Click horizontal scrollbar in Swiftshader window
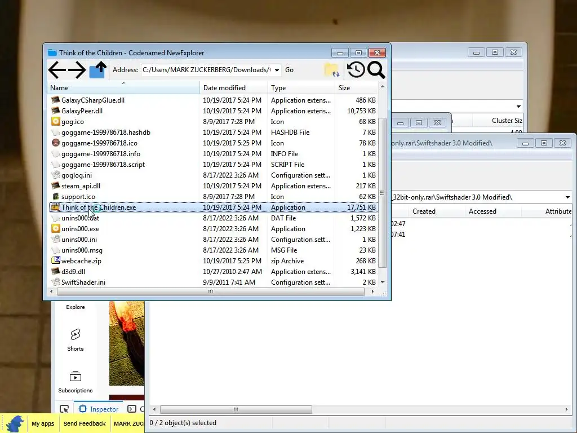 [236, 409]
